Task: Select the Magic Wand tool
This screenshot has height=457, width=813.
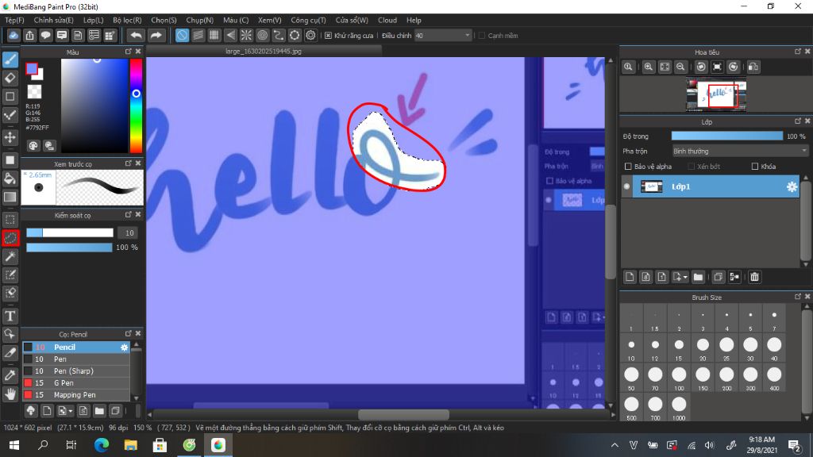Action: (x=10, y=256)
